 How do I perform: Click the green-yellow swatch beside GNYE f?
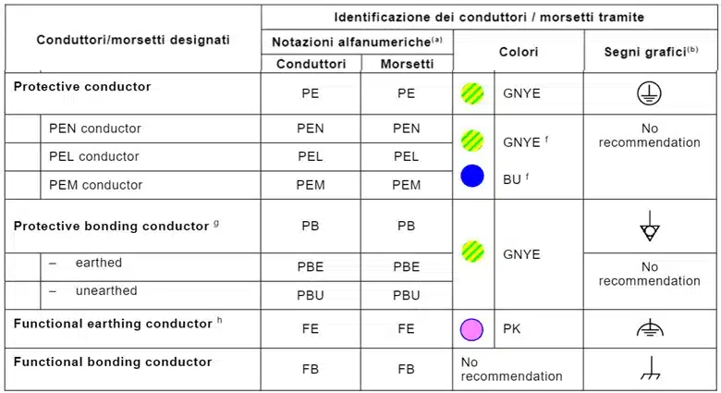click(472, 141)
